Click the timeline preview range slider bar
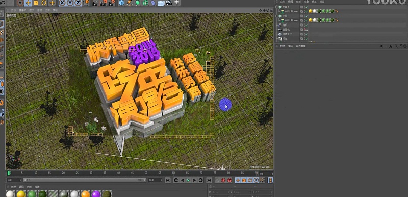 (85, 180)
